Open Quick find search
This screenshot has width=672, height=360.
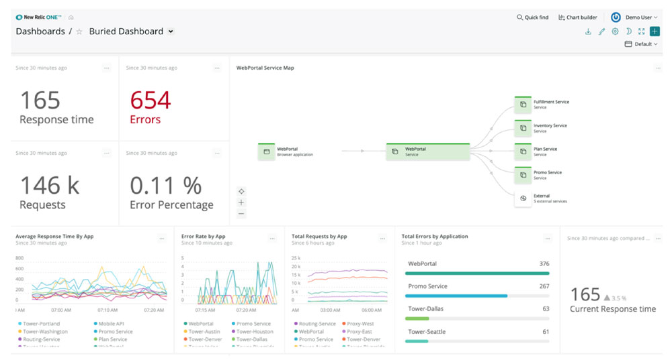coord(532,17)
